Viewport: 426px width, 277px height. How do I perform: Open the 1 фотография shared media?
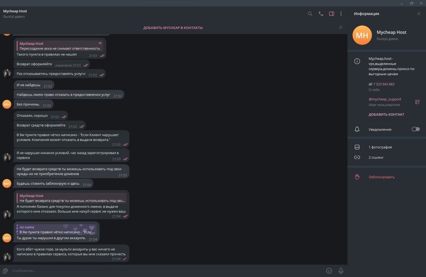pos(380,147)
